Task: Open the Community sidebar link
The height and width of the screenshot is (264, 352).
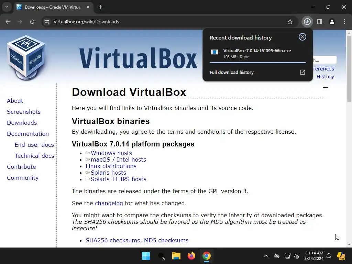Action: (x=23, y=178)
